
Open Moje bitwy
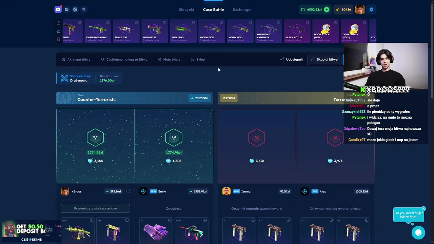169,59
